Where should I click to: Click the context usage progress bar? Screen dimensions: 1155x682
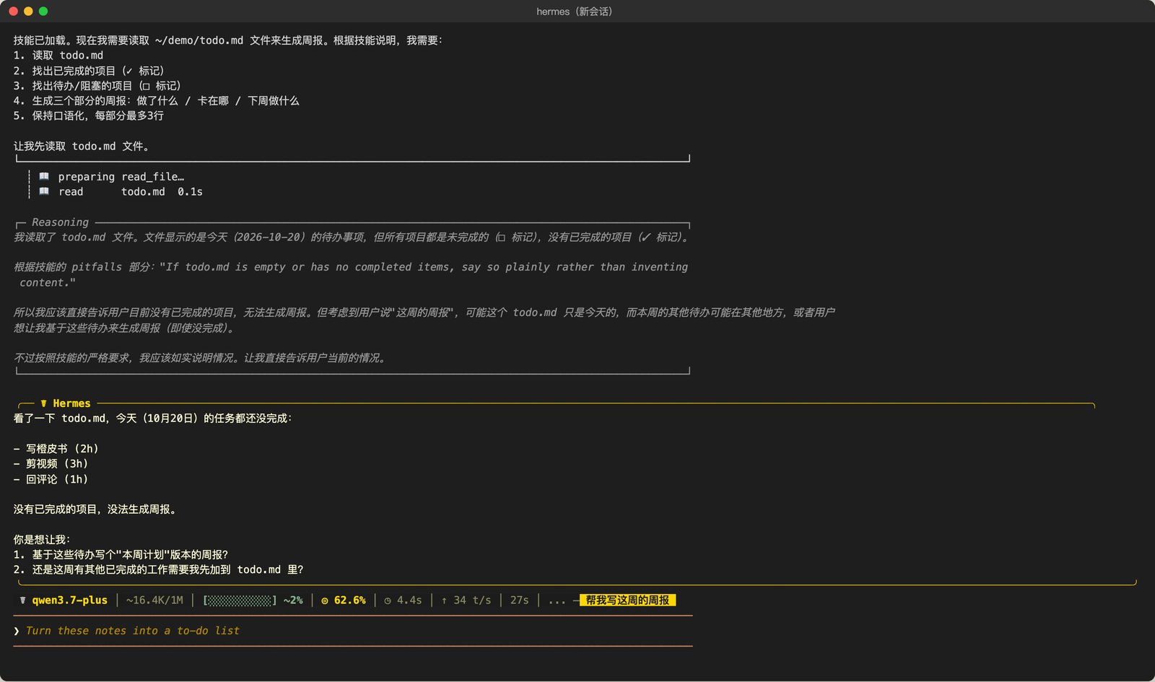(x=240, y=600)
